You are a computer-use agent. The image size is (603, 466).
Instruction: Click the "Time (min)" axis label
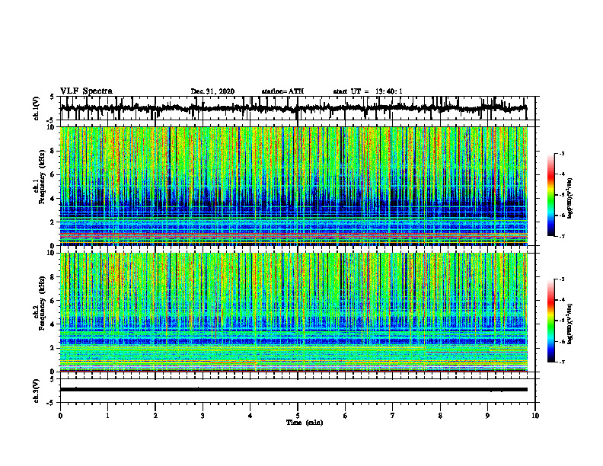pos(305,423)
